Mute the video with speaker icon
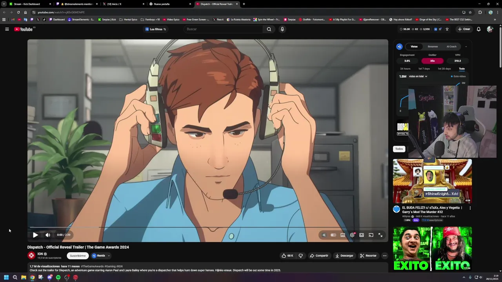The width and height of the screenshot is (502, 282). (48, 235)
